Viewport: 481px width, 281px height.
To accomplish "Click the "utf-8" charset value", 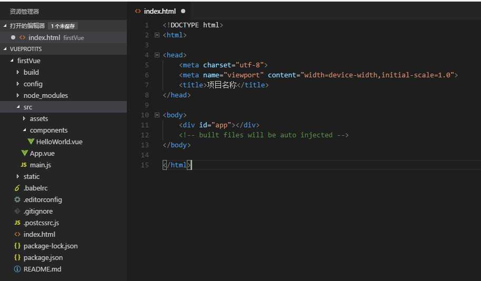I will coord(249,65).
